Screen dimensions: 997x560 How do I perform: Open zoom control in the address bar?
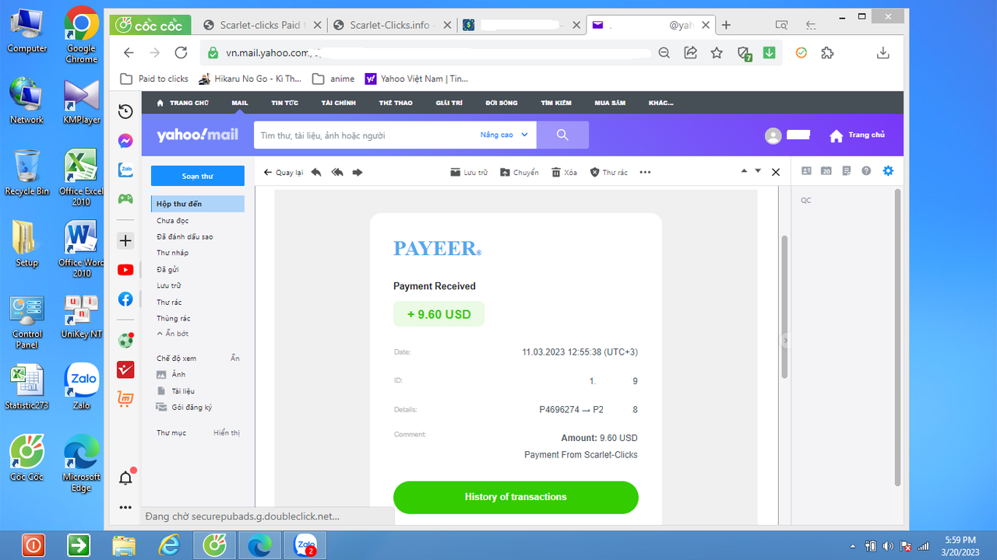(664, 53)
